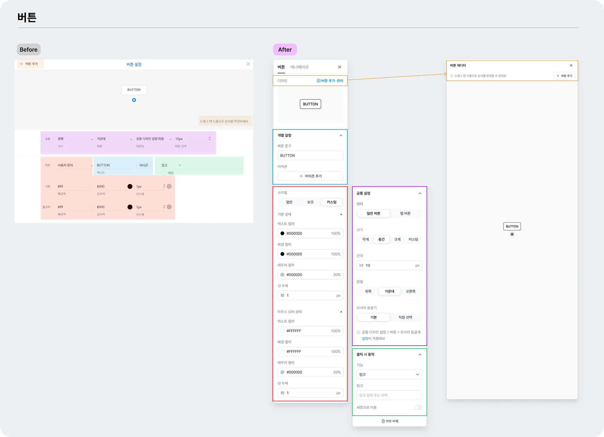Click the 설정 link in rounding note
Viewport: 604px width, 437px height.
point(365,338)
